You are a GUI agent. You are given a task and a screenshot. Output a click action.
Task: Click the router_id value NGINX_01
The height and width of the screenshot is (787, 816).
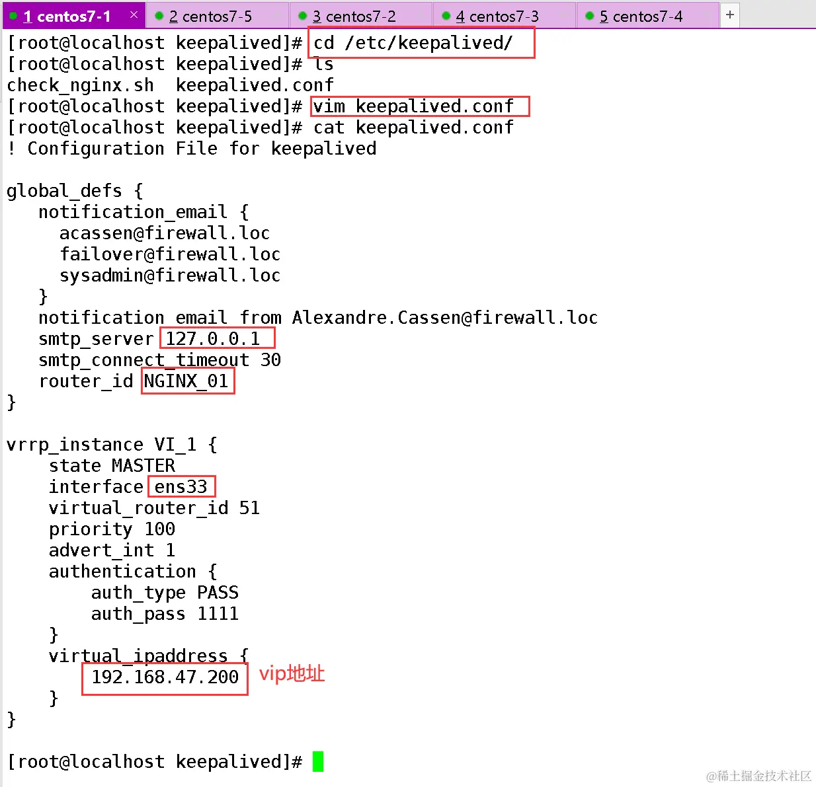coord(186,381)
